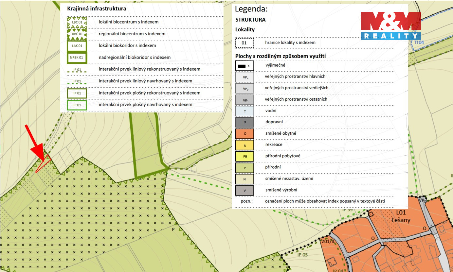Click the 'L01 Lešany' label on the map
Image resolution: width=453 pixels, height=272 pixels.
click(x=401, y=217)
